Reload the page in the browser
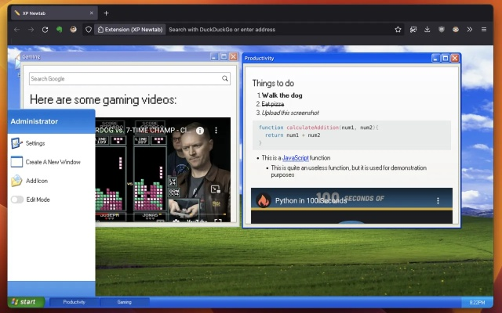Viewport: 502px width, 313px height. [x=45, y=30]
